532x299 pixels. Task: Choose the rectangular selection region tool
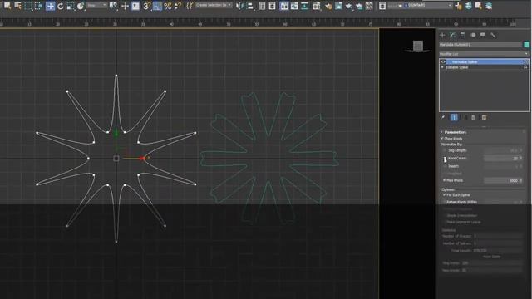tap(28, 6)
